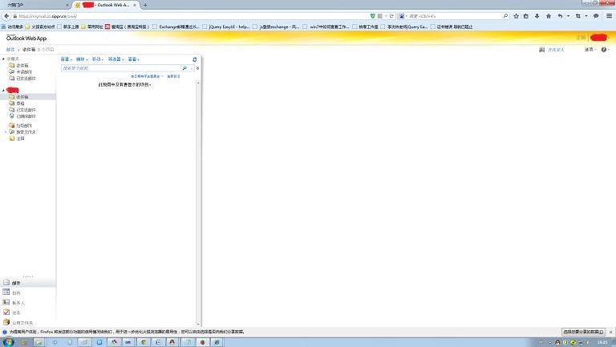Viewport: 616px width, 347px height.
Task: Click the Sign out link
Action: (581, 38)
